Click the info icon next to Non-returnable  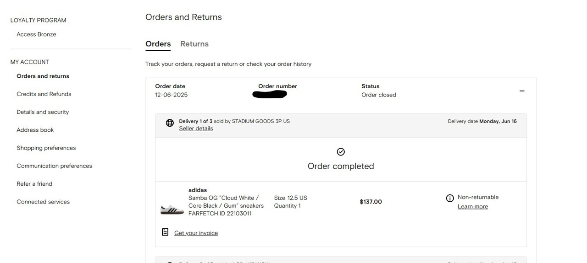(x=450, y=198)
